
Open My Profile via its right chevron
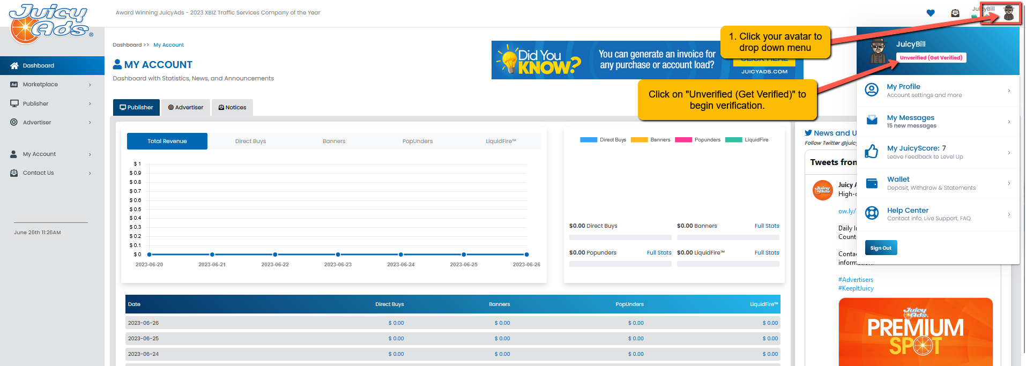click(1009, 91)
